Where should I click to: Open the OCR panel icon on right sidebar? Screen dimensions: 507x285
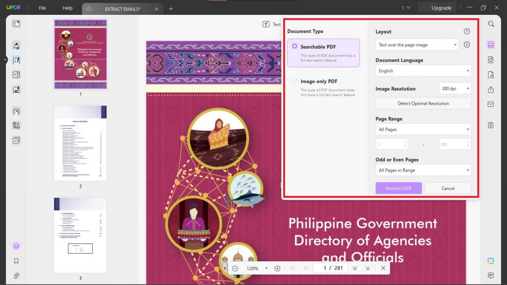(491, 45)
